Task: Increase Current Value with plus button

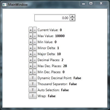Action: point(31,30)
